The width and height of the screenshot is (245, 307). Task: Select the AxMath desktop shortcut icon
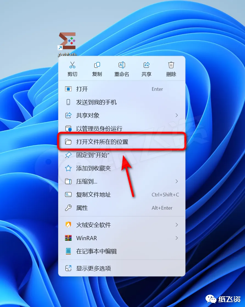(67, 41)
